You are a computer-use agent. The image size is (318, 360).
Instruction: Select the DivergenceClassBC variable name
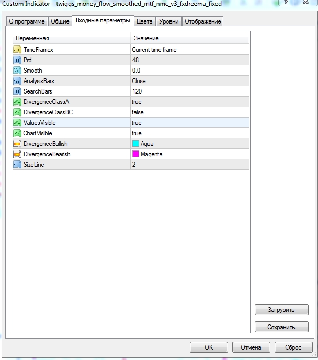pyautogui.click(x=48, y=112)
